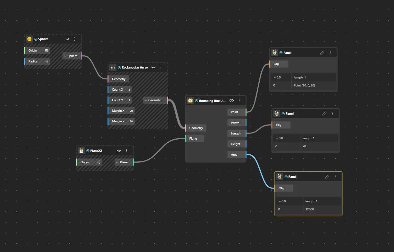The image size is (394, 252).
Task: Open the Bounding Box three-dot menu
Action: (239, 101)
